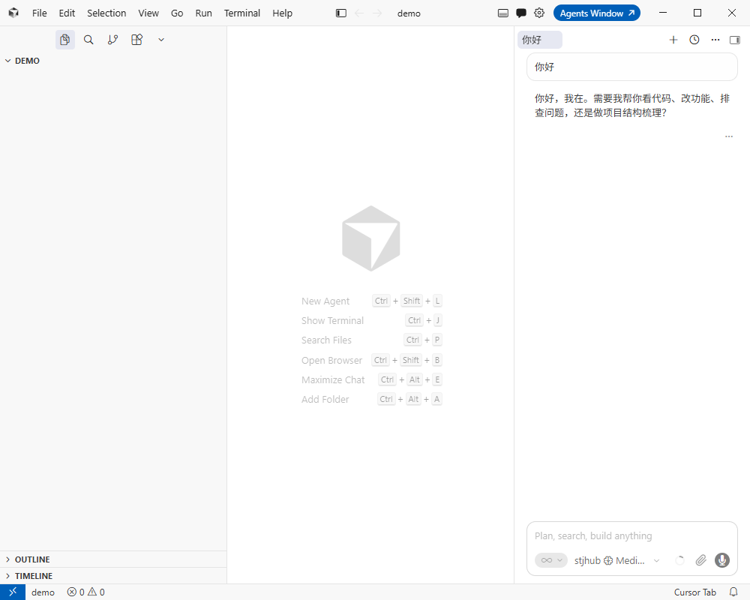Open chat history clock icon
Viewport: 750px width, 600px height.
[694, 40]
